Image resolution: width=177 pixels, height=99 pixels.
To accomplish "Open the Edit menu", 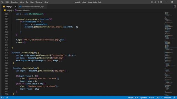I will [x=7, y=2].
